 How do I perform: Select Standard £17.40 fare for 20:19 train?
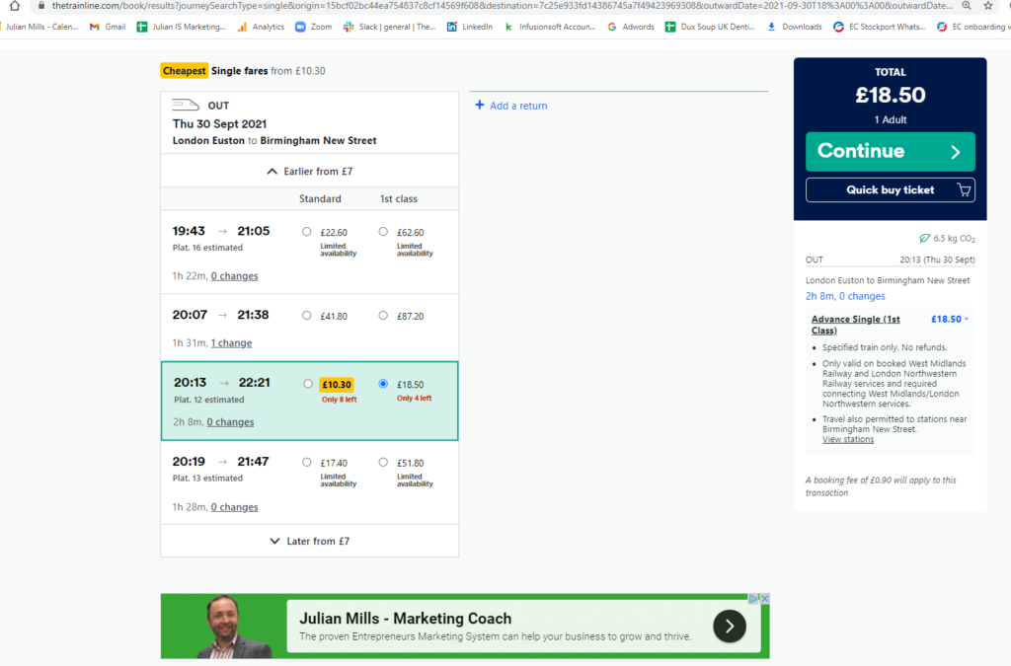pyautogui.click(x=307, y=463)
